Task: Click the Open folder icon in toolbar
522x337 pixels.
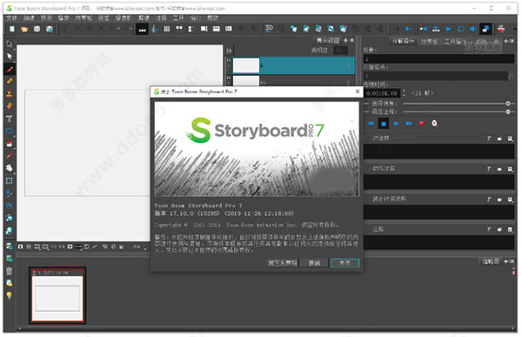Action: pyautogui.click(x=24, y=29)
